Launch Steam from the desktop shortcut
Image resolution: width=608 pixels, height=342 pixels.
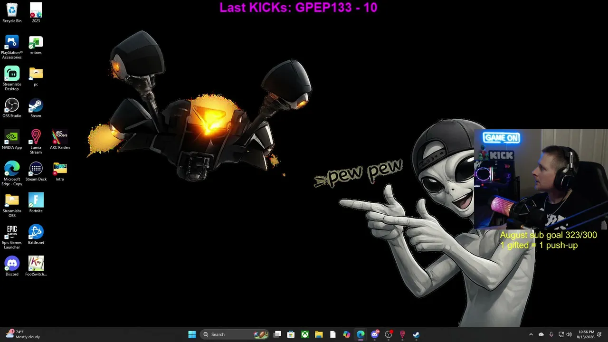point(36,108)
